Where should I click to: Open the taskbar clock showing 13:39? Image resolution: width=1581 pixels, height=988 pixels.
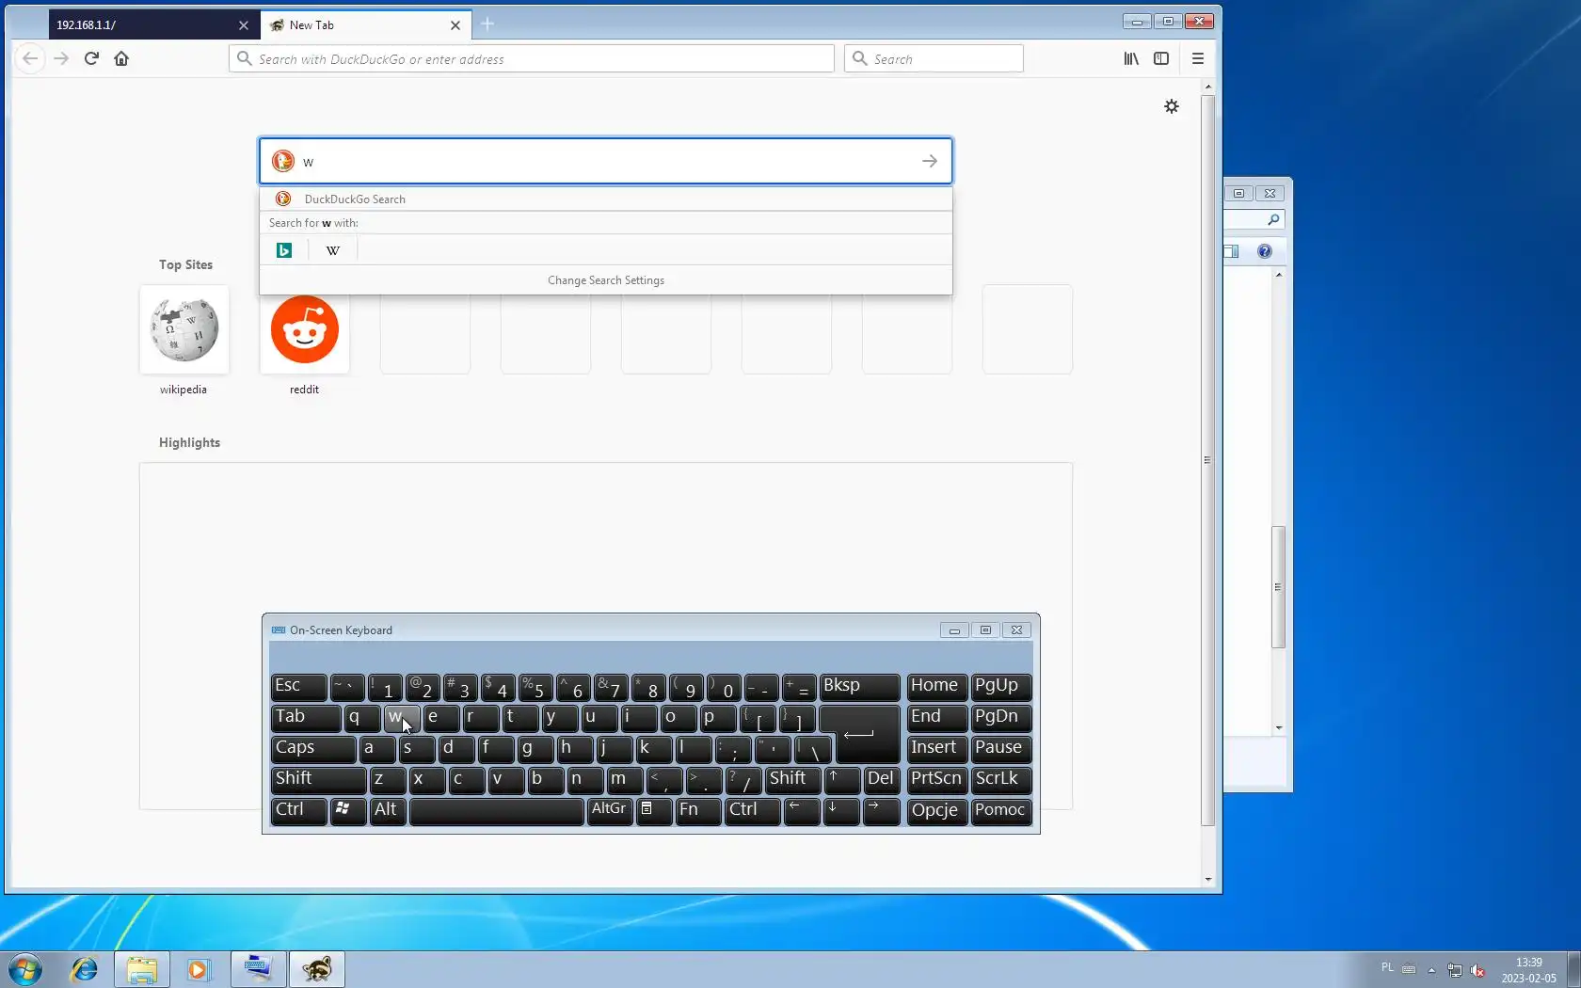coord(1529,970)
